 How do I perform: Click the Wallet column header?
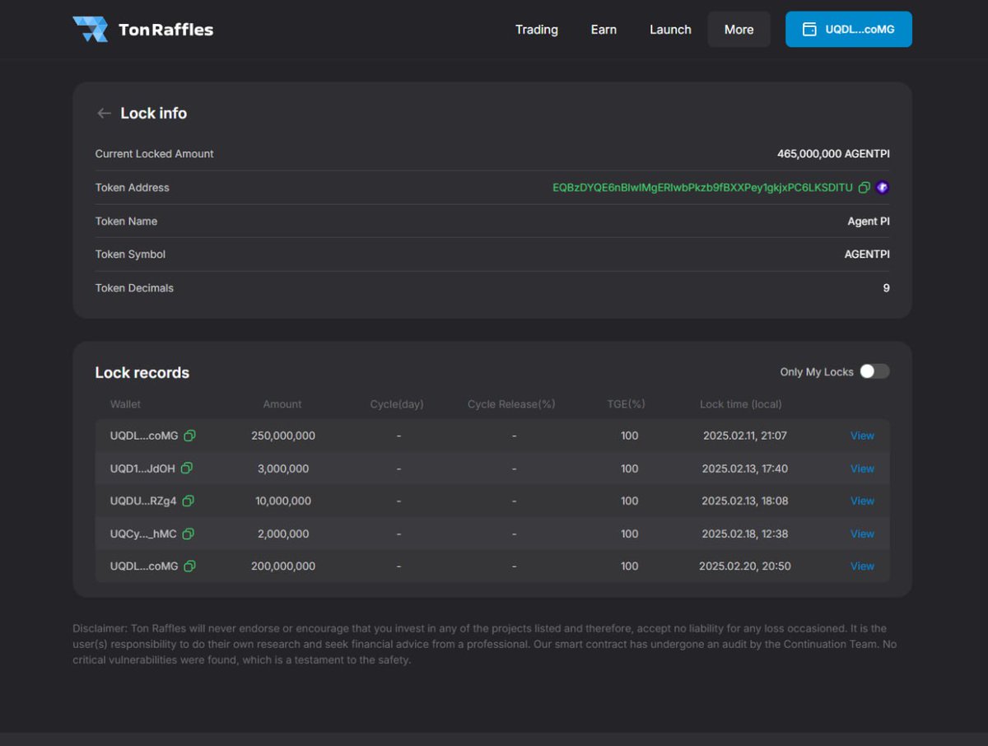[x=125, y=404]
